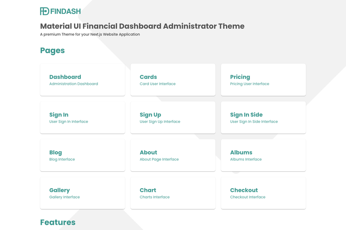The height and width of the screenshot is (230, 346).
Task: Open the About page card
Action: 173,155
